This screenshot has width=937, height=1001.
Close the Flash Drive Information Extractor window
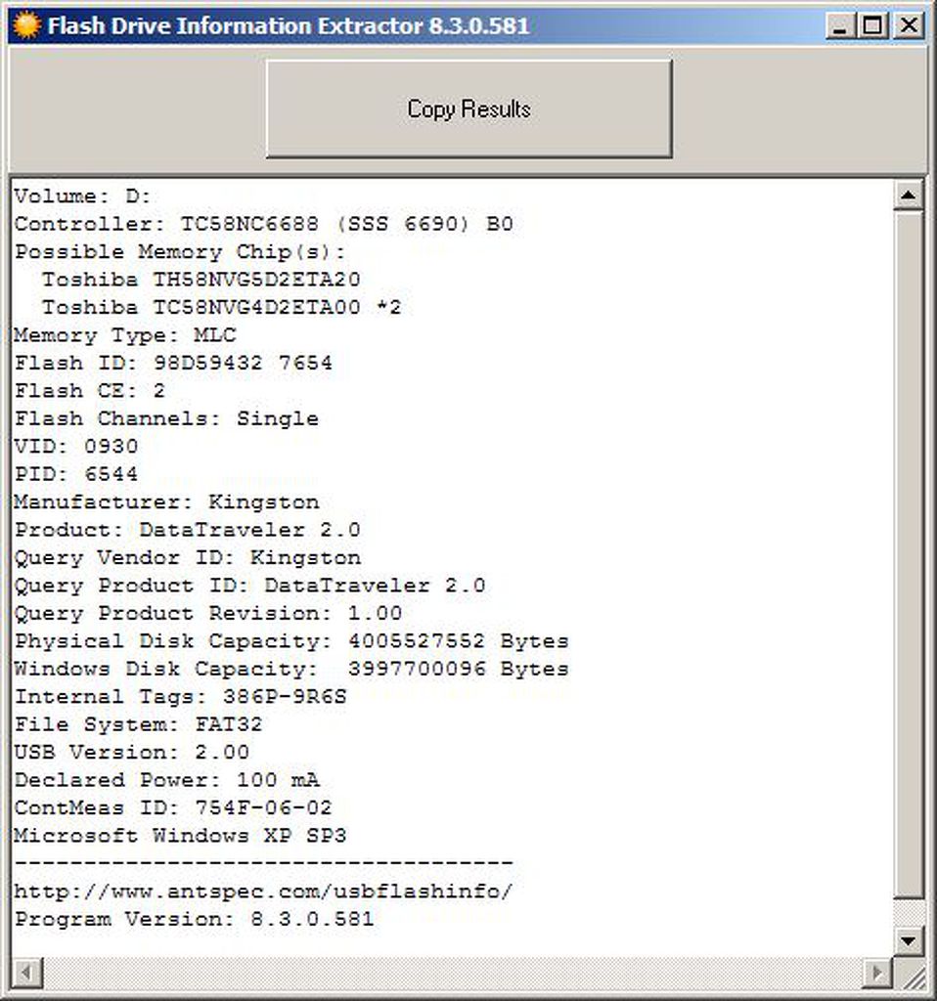tap(909, 25)
